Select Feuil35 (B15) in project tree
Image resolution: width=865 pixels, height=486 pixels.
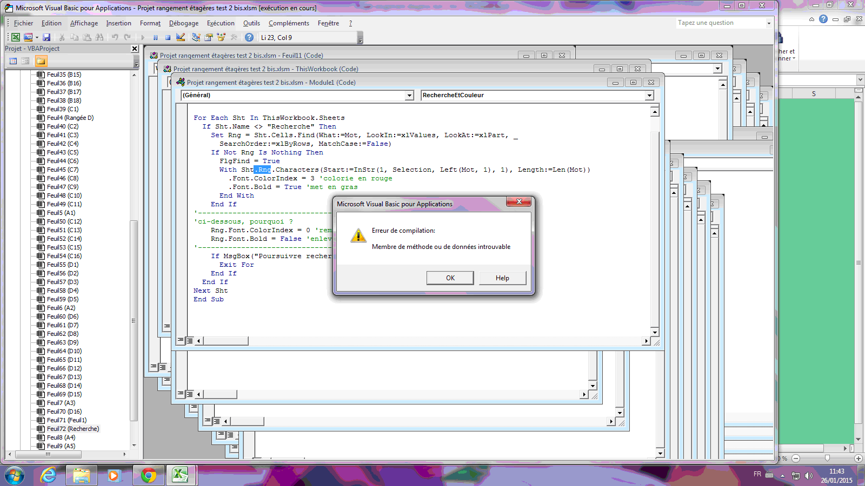click(64, 75)
